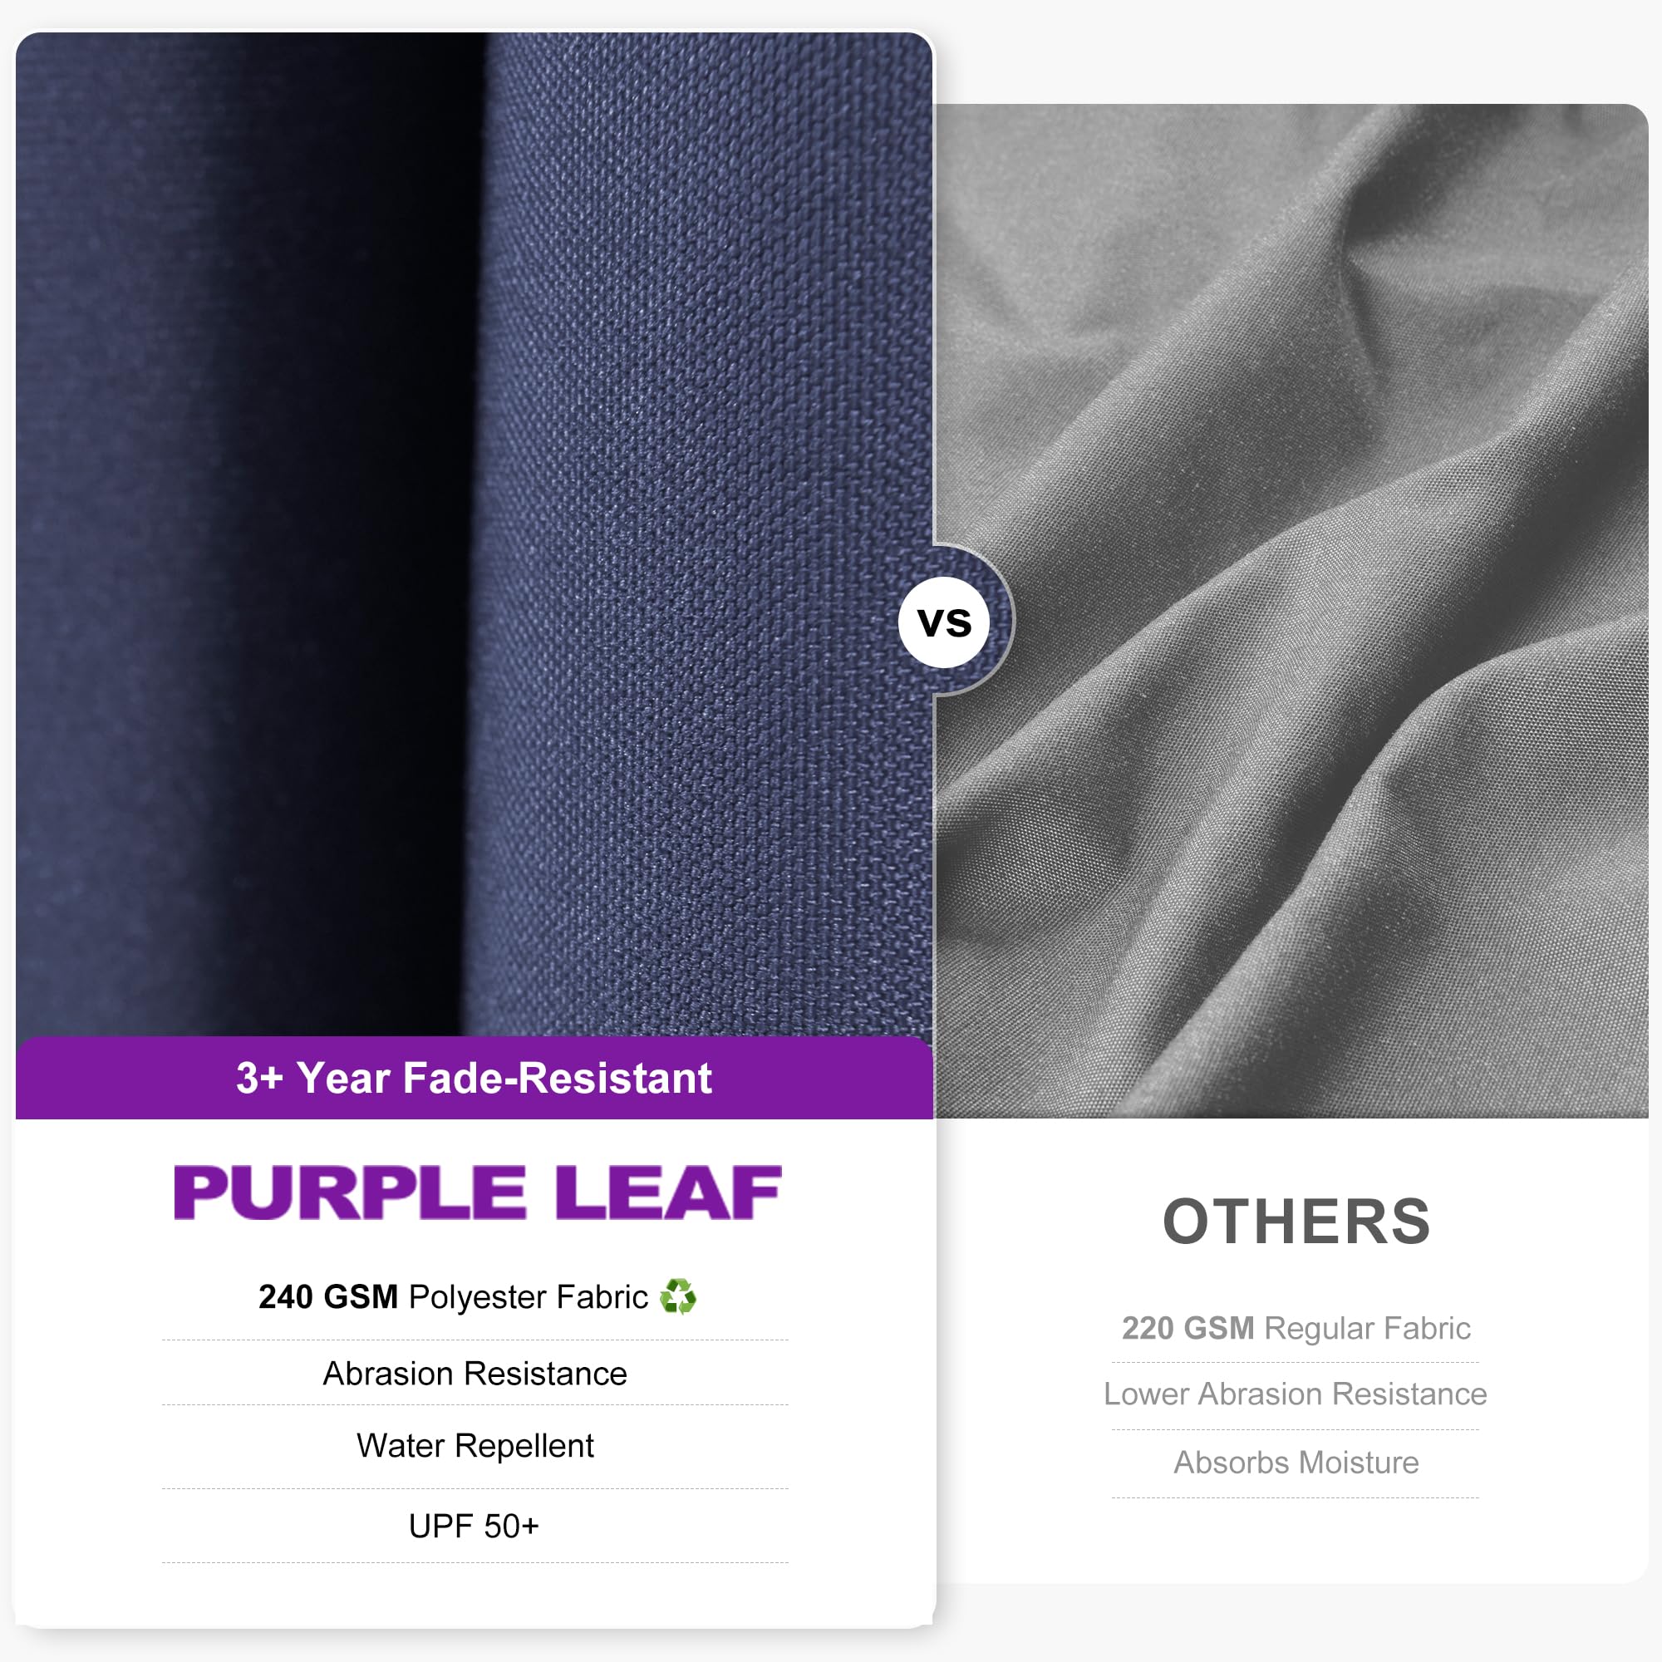Click the wrinkled gray fabric image
The width and height of the screenshot is (1662, 1662).
[x=1292, y=611]
